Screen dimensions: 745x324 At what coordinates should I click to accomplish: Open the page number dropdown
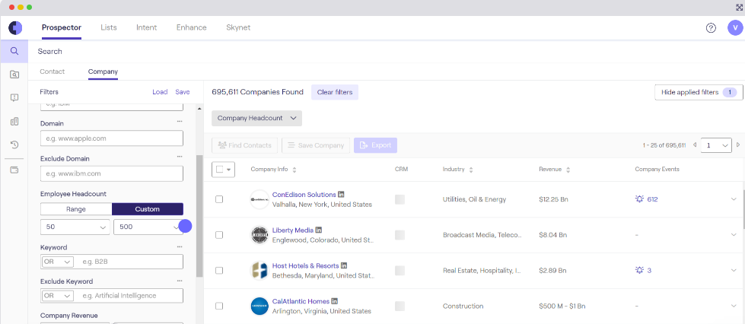(717, 145)
